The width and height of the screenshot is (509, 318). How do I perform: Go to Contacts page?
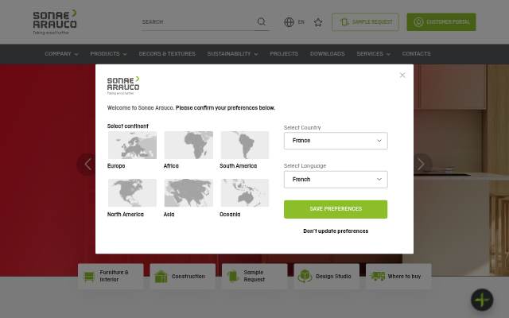[x=416, y=54]
